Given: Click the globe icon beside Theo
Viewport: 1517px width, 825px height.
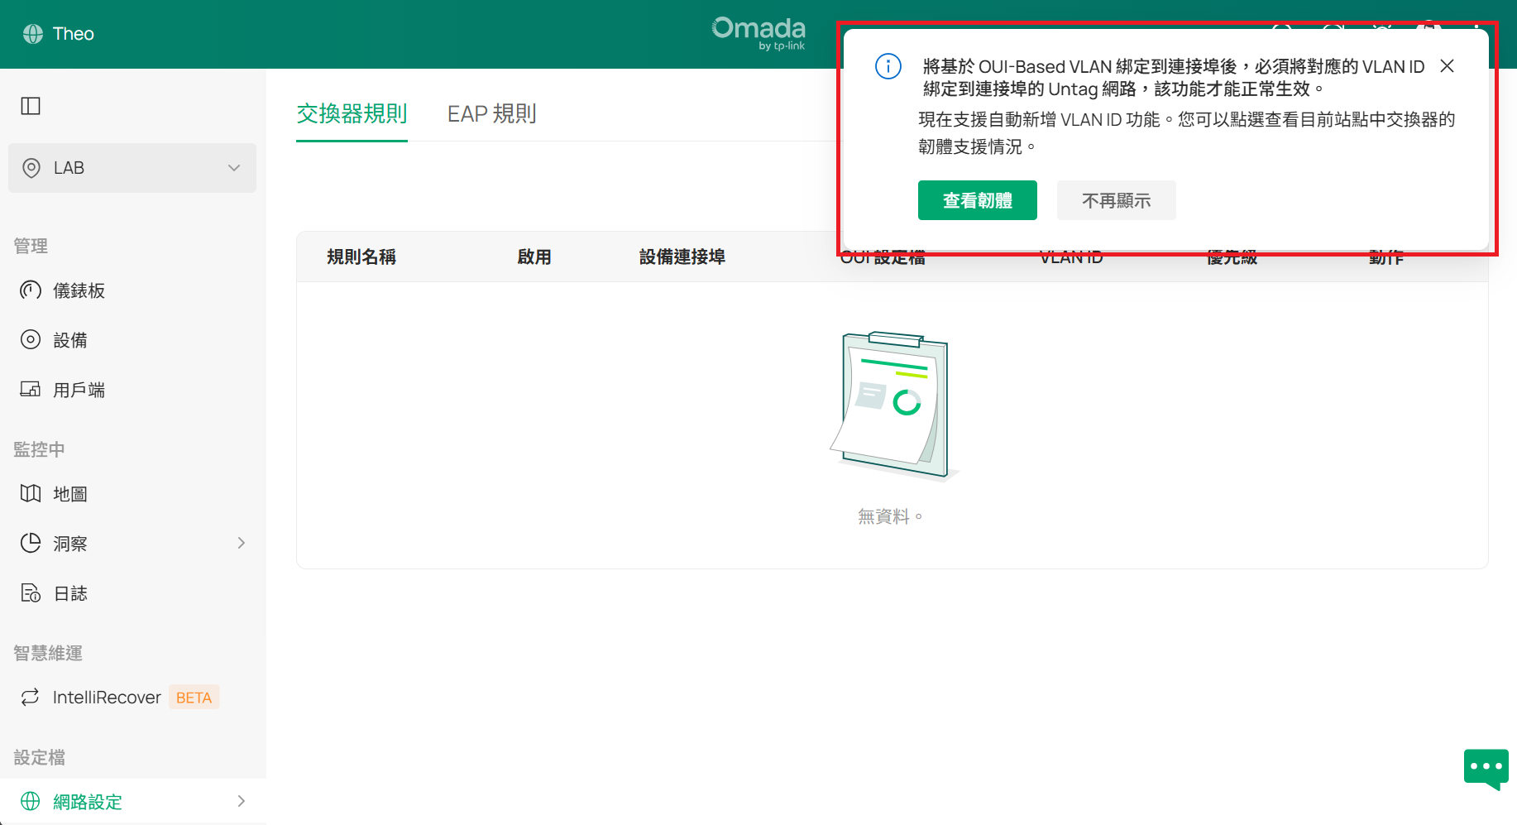Looking at the screenshot, I should tap(33, 34).
